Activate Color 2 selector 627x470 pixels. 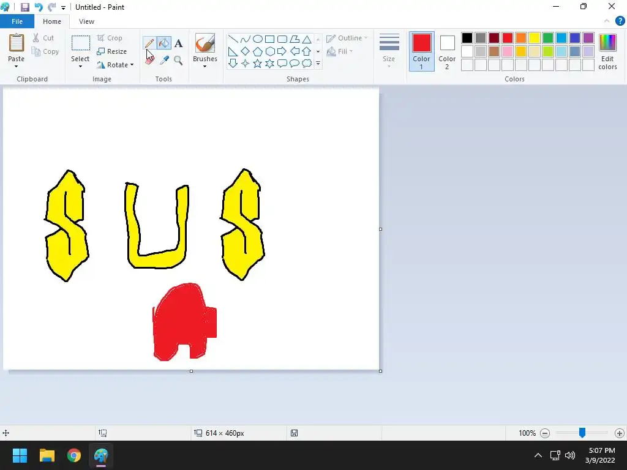coord(447,51)
